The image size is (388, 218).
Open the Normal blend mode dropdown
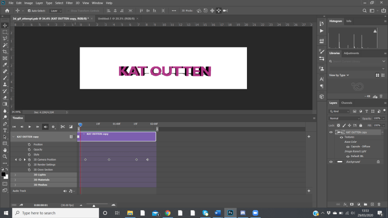(344, 118)
